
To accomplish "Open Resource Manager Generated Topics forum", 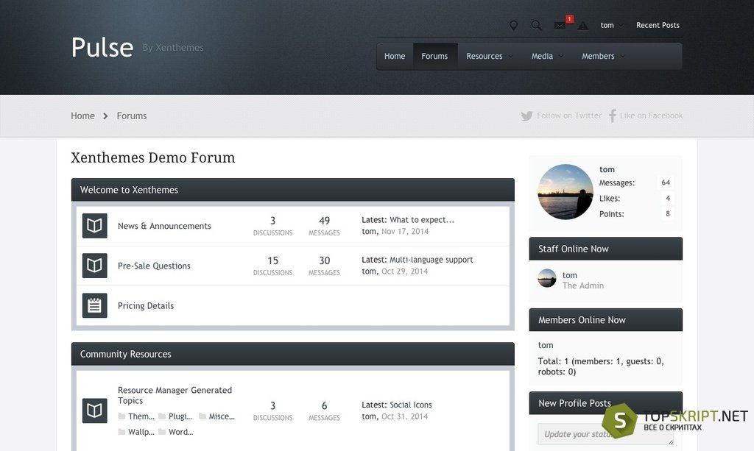I will (175, 395).
